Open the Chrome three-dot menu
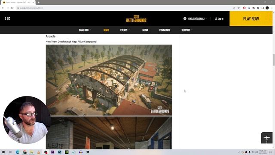This screenshot has width=275, height=155. click(x=272, y=8)
